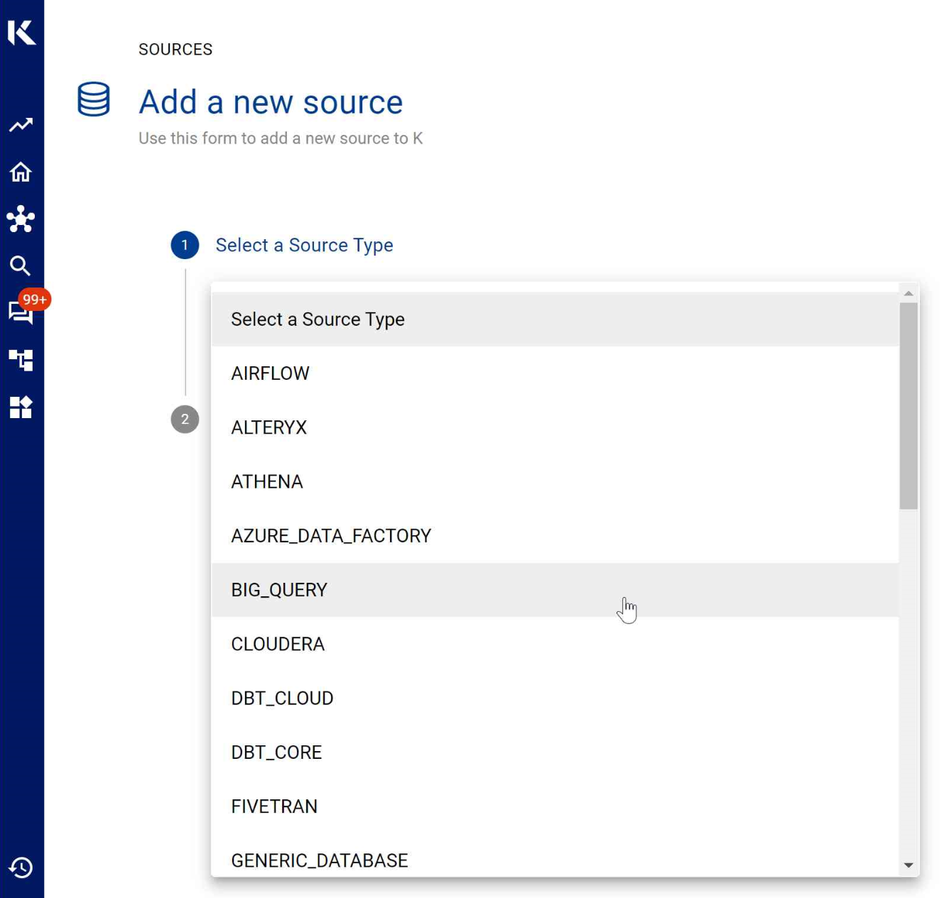
Task: Select AZURE_DATA_FACTORY option
Action: coord(331,536)
